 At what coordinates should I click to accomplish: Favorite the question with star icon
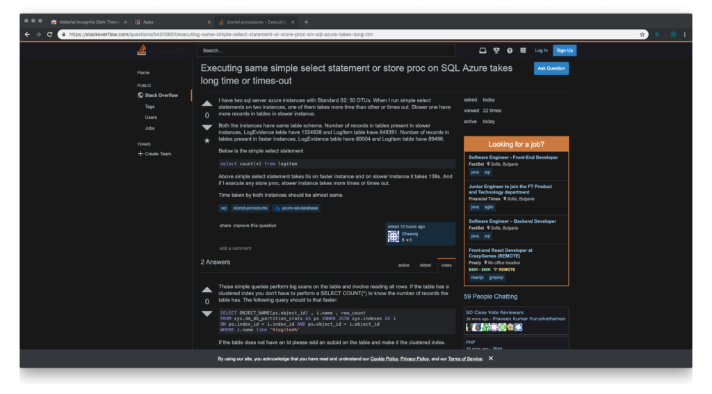click(207, 141)
